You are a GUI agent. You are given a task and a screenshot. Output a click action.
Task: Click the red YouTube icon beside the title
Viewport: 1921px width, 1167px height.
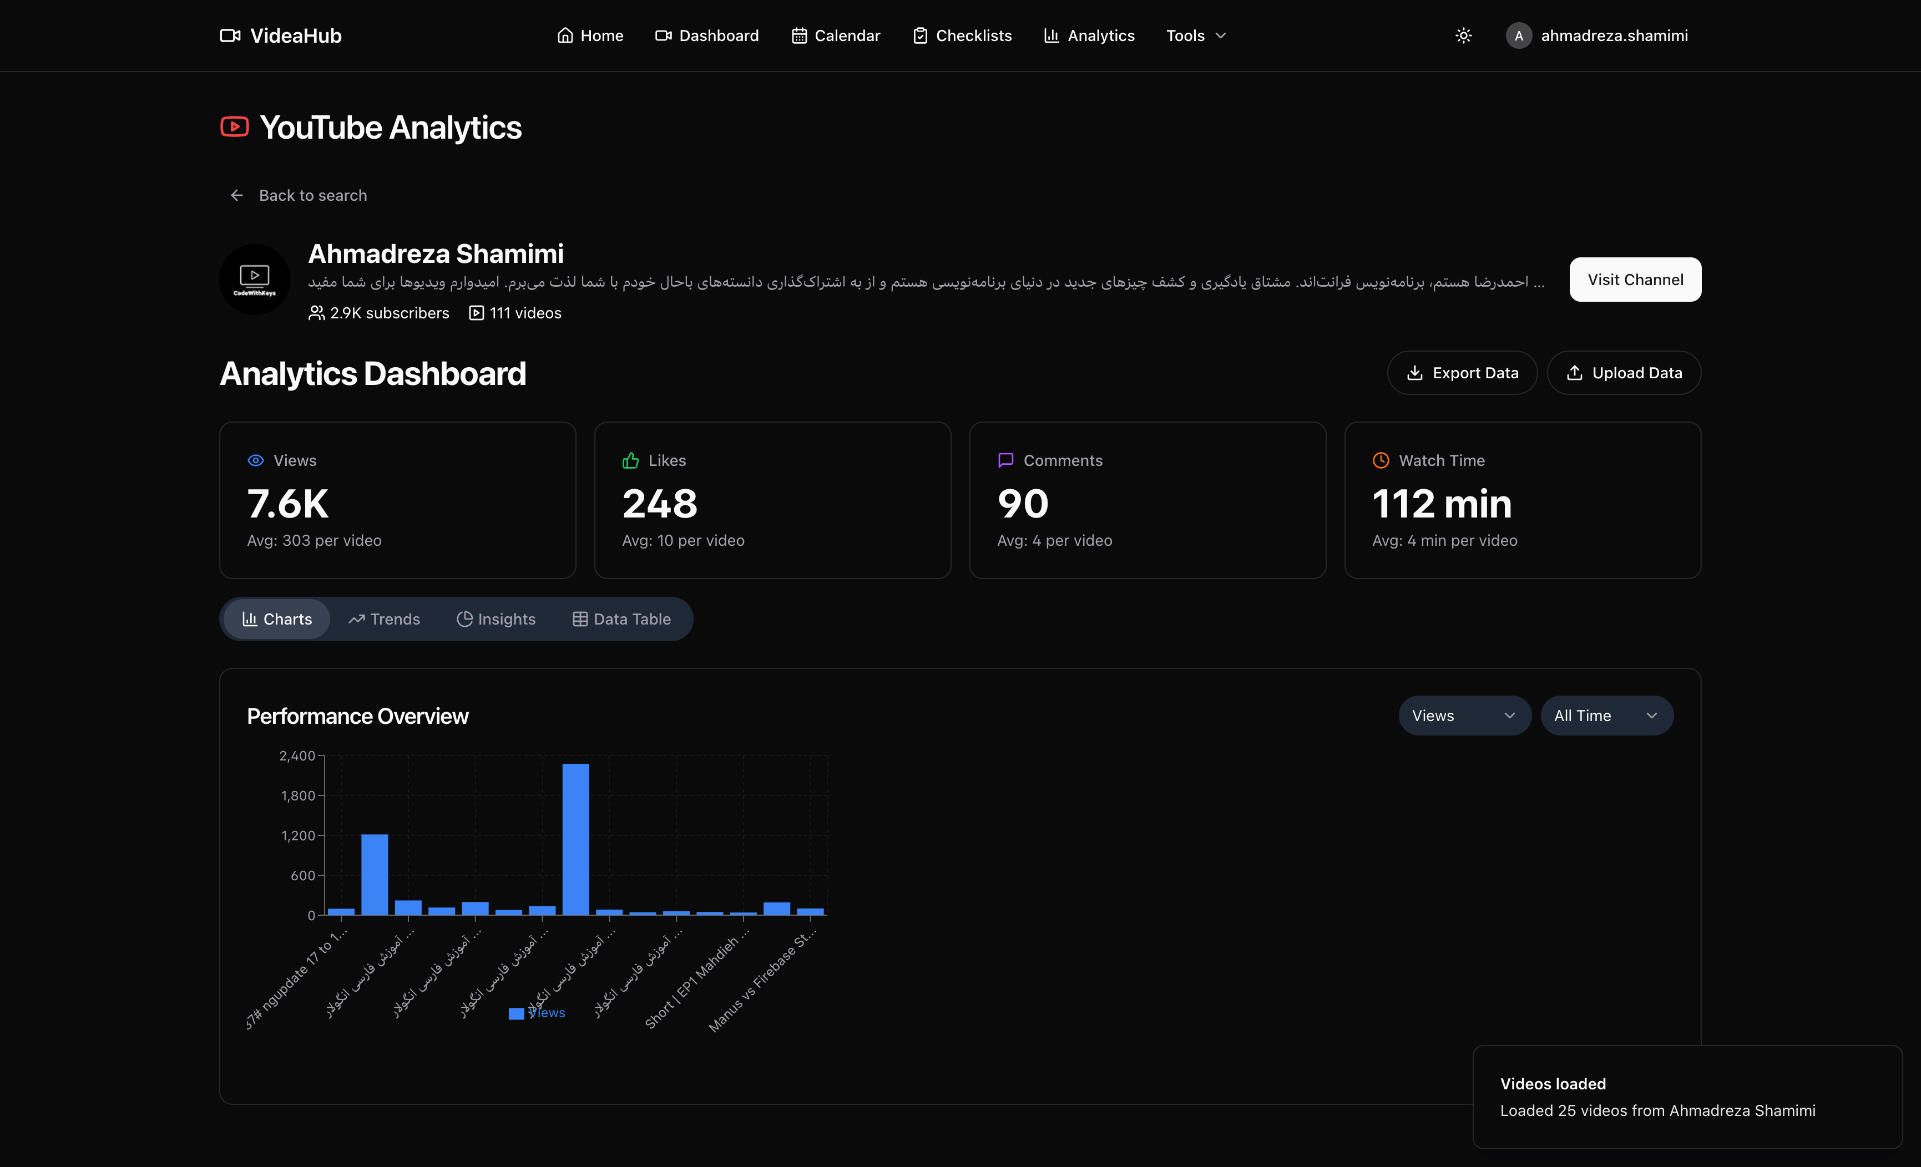click(x=235, y=127)
